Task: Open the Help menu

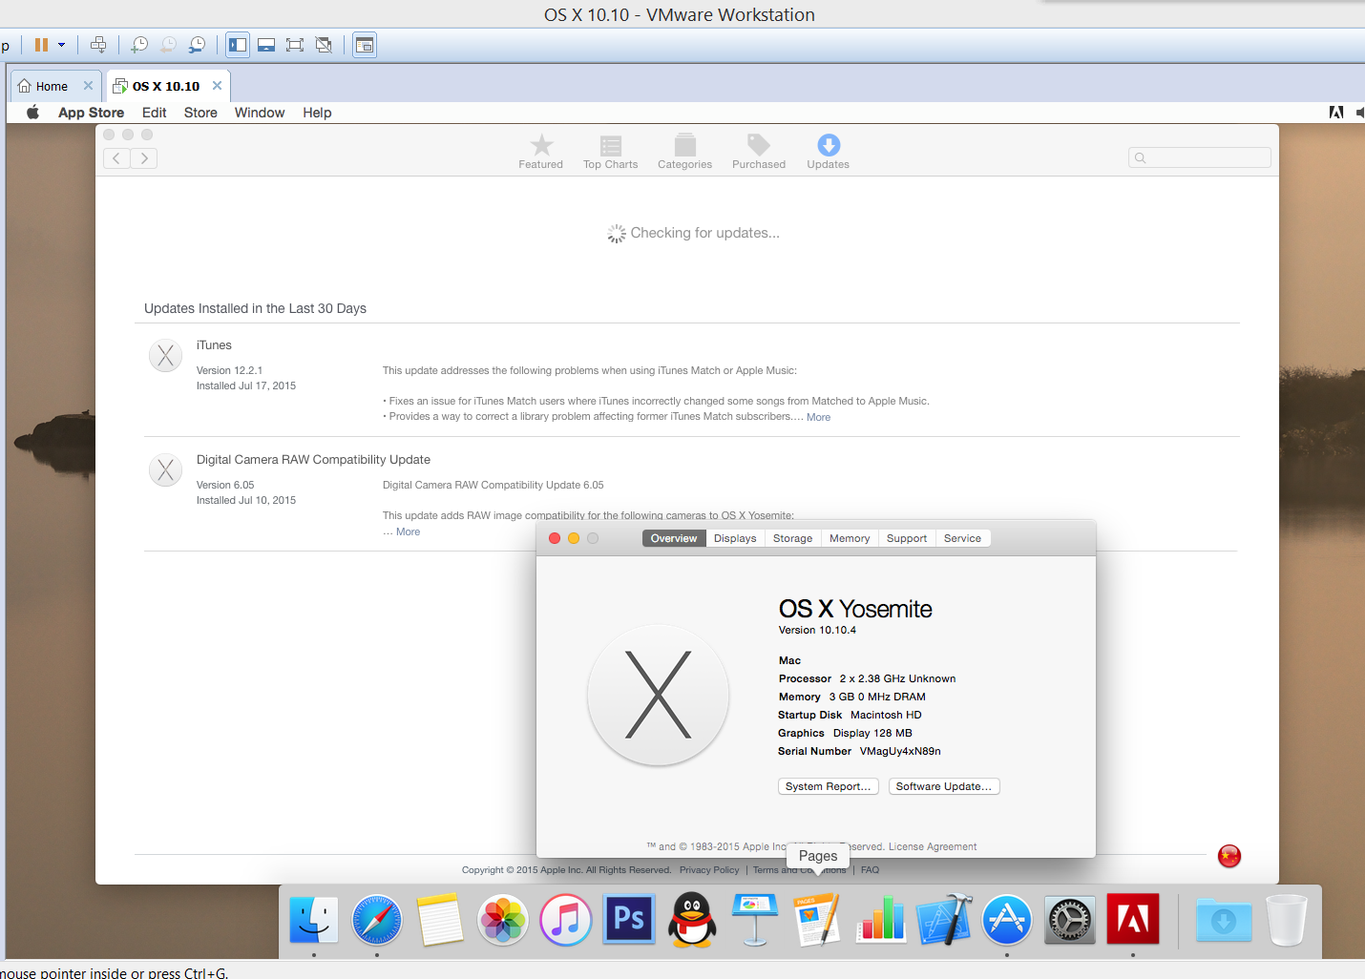Action: [x=317, y=113]
